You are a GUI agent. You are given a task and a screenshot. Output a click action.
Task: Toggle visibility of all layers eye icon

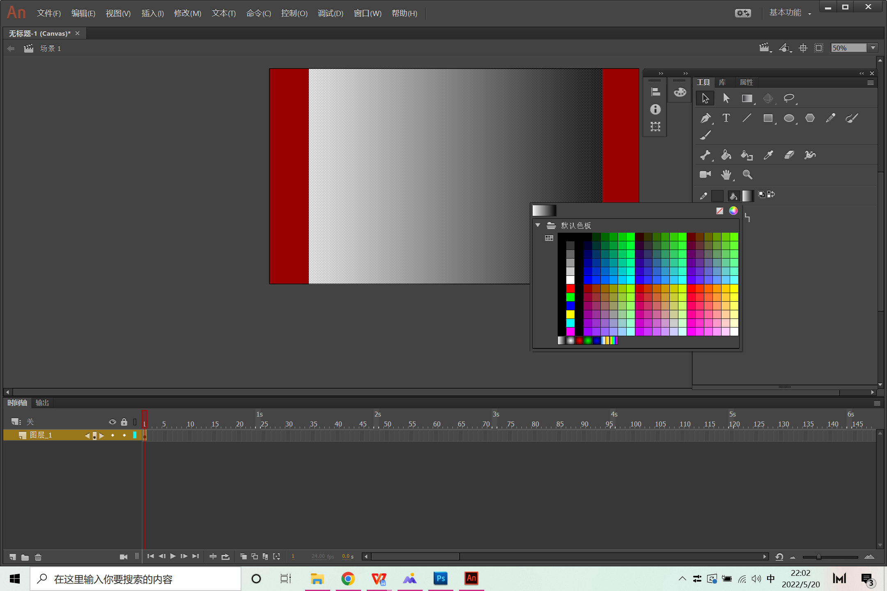[x=112, y=422]
